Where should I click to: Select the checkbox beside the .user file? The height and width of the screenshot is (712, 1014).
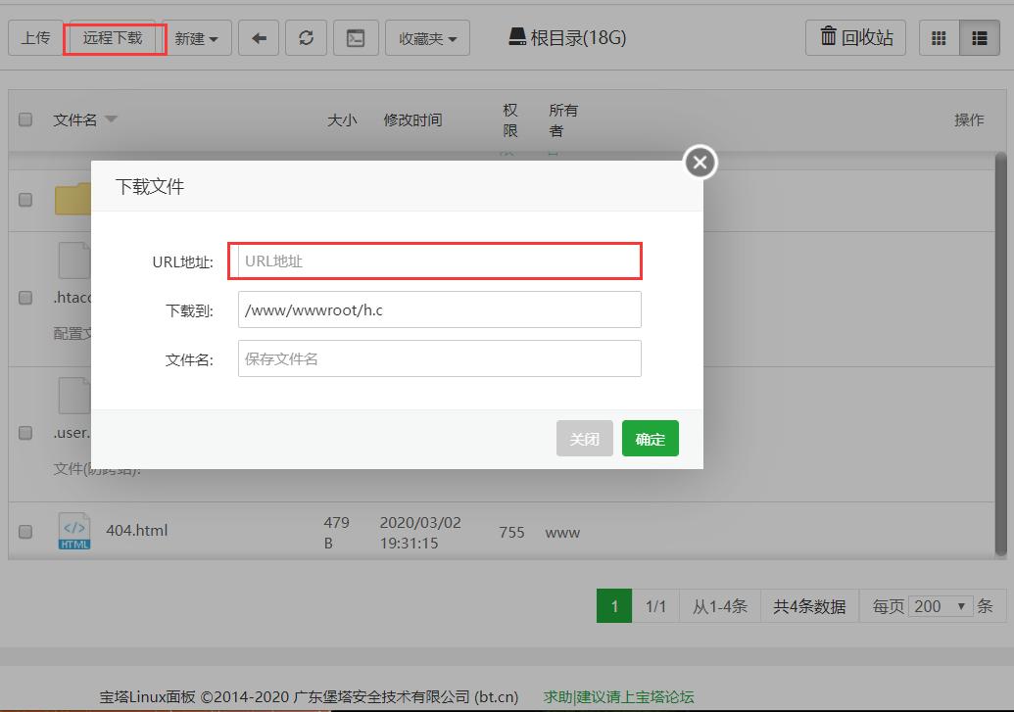point(24,432)
